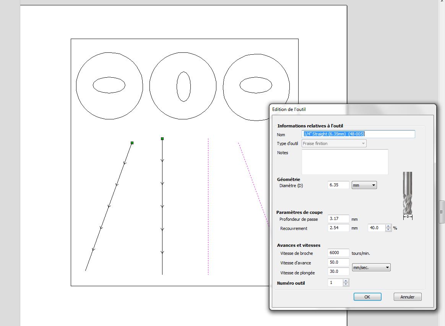The image size is (445, 326).
Task: Click the 'Edition de l'outil' title bar
Action: coord(352,109)
